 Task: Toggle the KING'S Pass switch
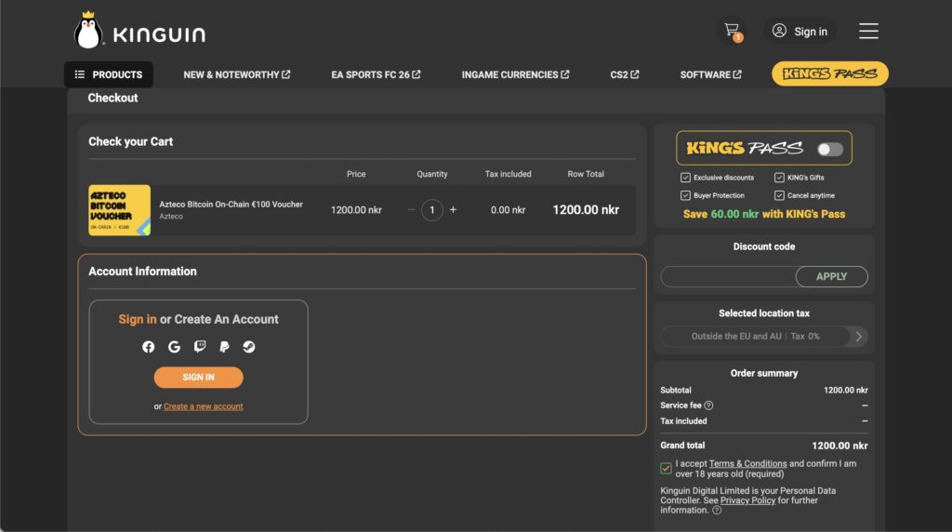[829, 149]
